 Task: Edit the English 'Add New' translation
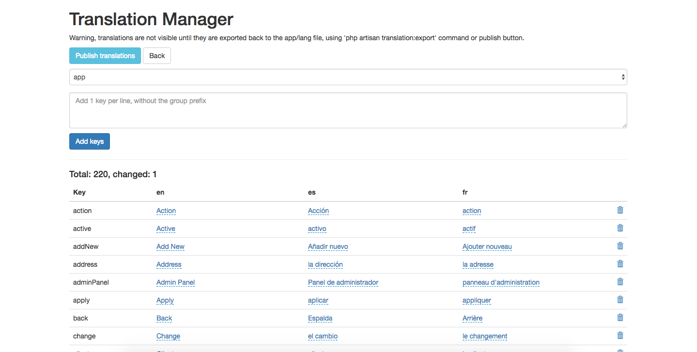[x=170, y=246]
